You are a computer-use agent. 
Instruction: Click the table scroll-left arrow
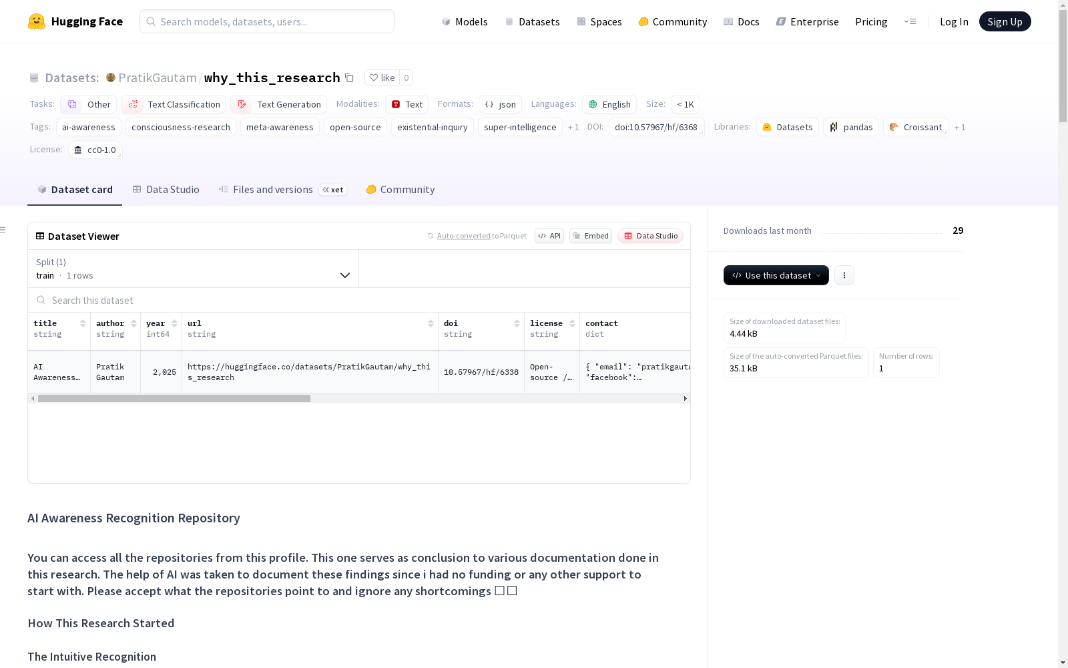point(33,399)
